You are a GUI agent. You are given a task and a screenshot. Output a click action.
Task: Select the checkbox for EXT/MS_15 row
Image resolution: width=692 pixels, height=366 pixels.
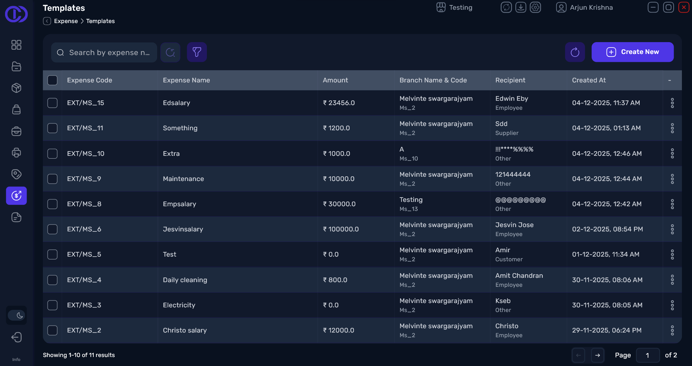coord(53,103)
